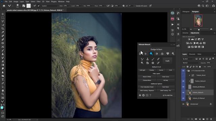Image resolution: width=216 pixels, height=121 pixels.
Task: Select the Mixer Brush tool near the bottom of toolbar
Action: click(x=3, y=102)
